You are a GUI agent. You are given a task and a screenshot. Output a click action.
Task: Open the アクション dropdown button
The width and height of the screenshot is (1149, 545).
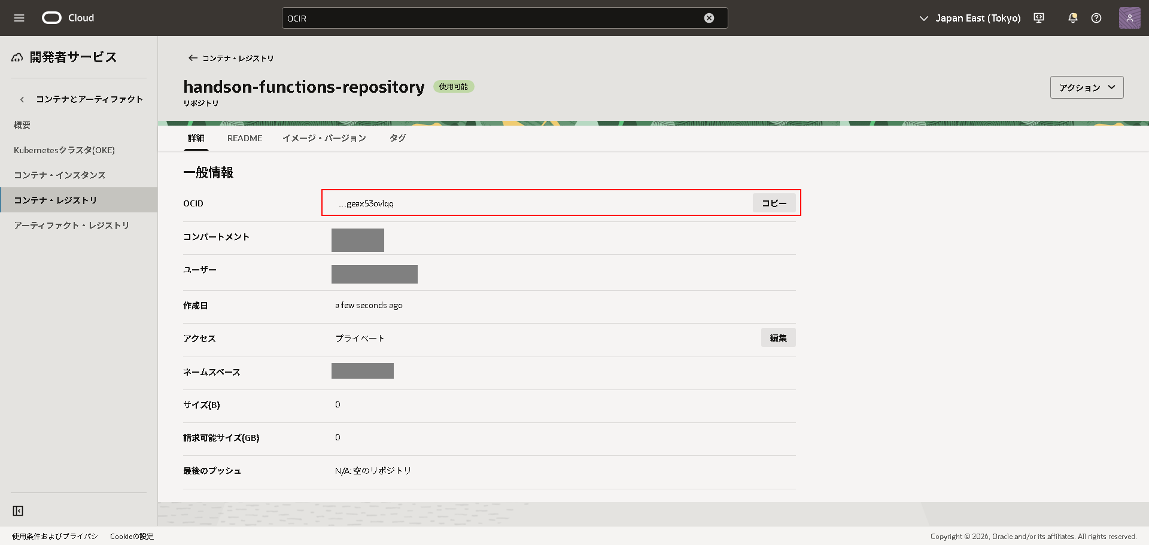(1087, 87)
